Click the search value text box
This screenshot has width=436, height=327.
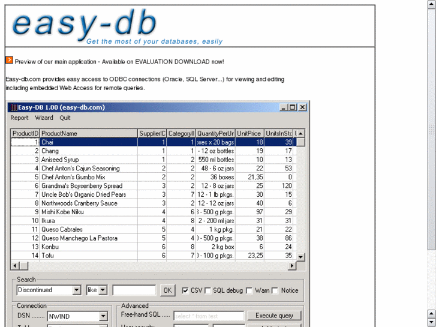[x=134, y=290]
